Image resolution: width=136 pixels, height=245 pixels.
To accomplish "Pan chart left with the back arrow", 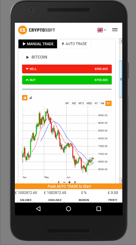I will (59, 182).
